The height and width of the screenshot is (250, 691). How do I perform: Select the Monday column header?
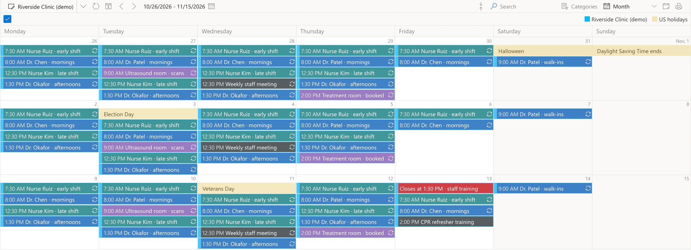click(x=50, y=31)
